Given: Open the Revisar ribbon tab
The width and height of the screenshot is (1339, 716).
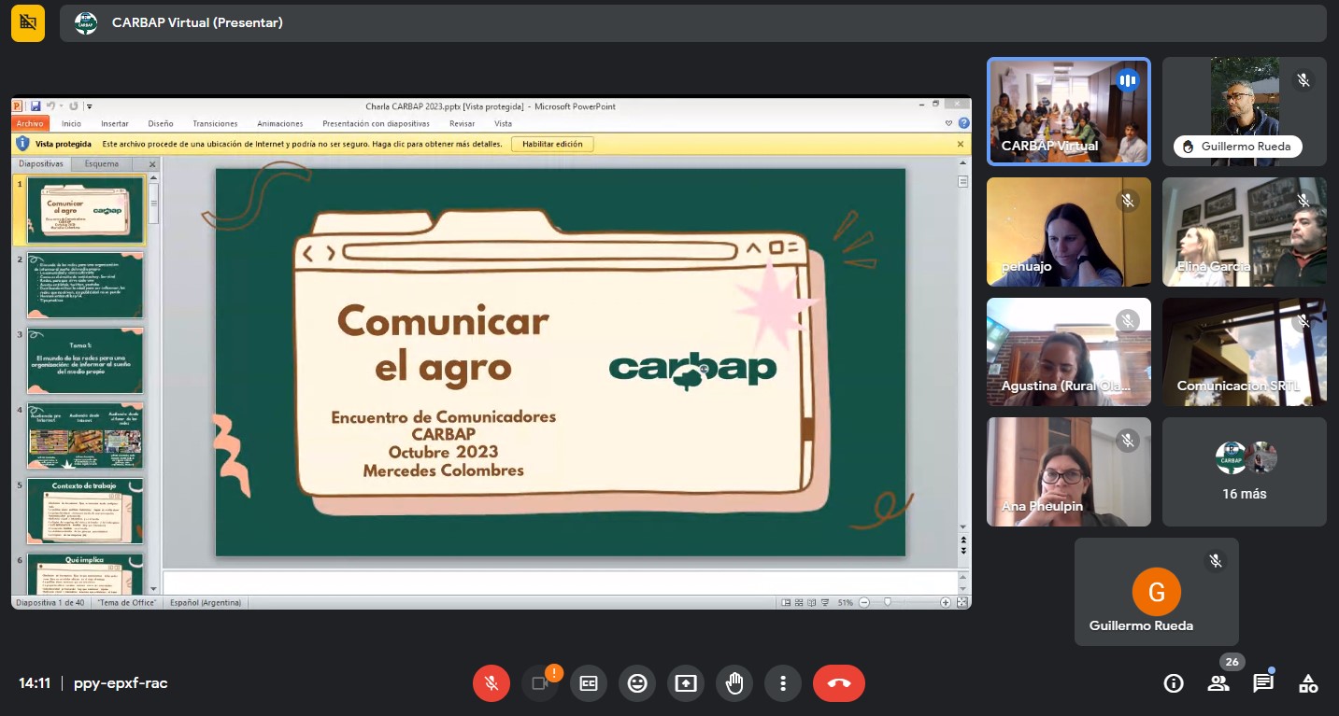Looking at the screenshot, I should (x=462, y=123).
